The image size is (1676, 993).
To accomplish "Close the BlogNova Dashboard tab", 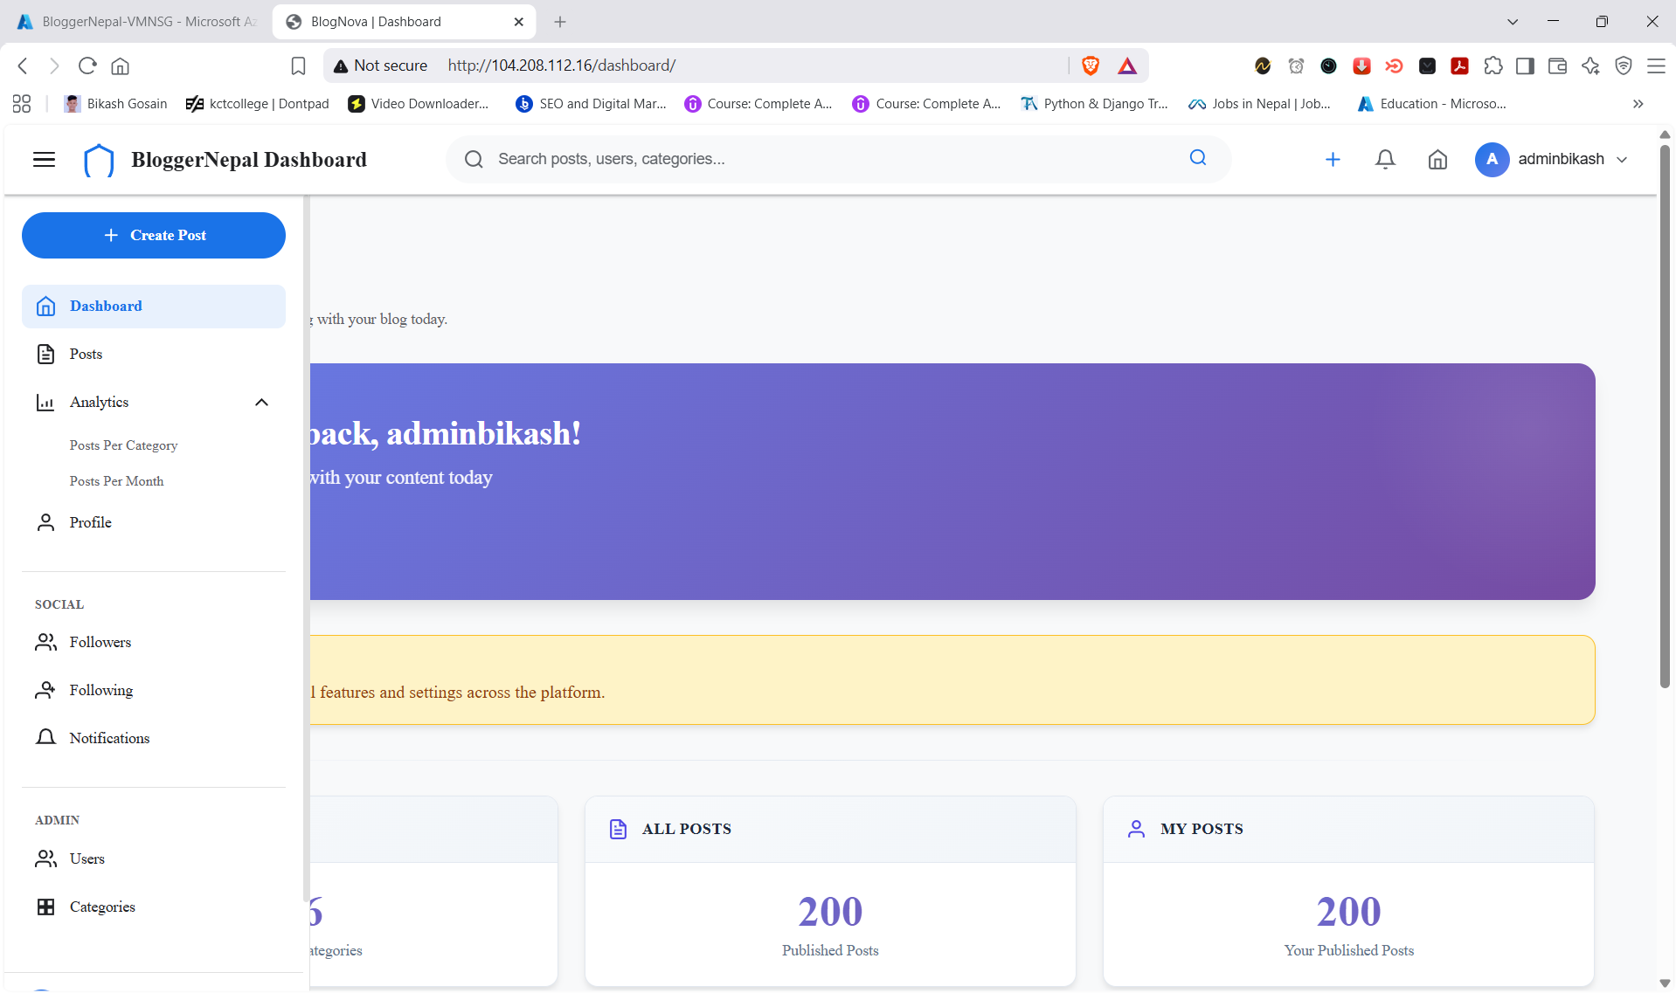I will point(518,22).
